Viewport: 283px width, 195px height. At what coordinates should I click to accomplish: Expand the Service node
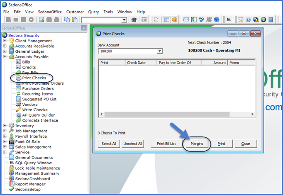(x=5, y=152)
